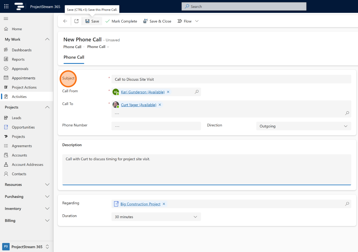Viewport: 358px width, 252px height.
Task: Collapse the navigation hamburger menu
Action: [6, 19]
